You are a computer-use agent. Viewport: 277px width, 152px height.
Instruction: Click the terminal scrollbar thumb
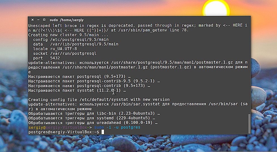click(x=249, y=124)
